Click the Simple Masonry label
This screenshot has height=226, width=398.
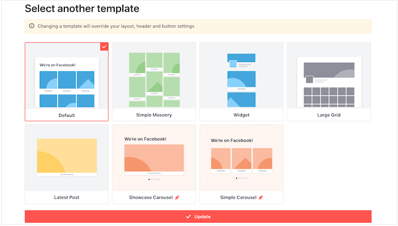tap(154, 115)
